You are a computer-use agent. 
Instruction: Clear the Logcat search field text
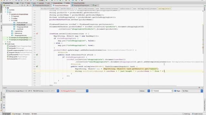[x=172, y=91]
